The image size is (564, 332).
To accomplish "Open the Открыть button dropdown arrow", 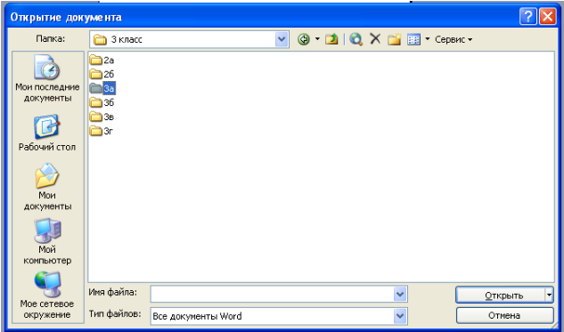I will pos(549,296).
